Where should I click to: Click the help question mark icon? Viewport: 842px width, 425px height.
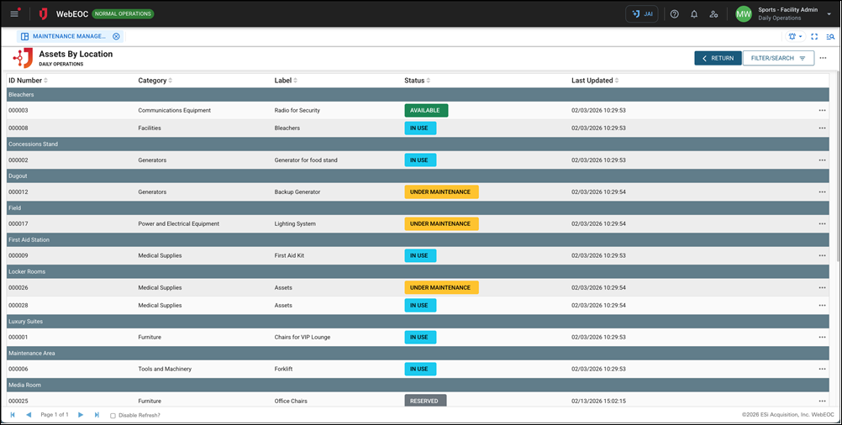click(x=674, y=13)
